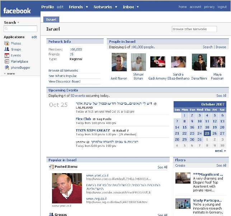Click See All for Posted Items
This screenshot has width=231, height=216.
[x=162, y=167]
